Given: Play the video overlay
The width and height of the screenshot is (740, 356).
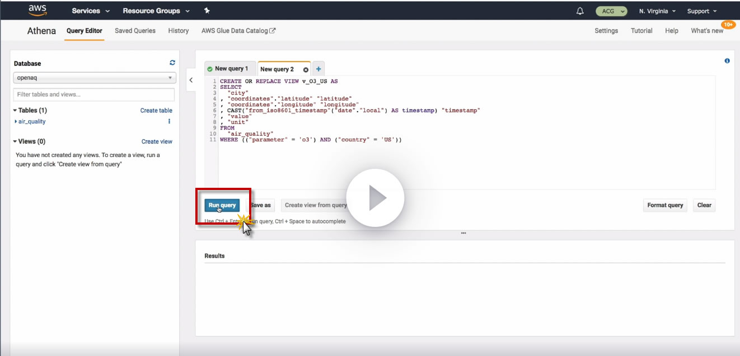Looking at the screenshot, I should pos(375,198).
